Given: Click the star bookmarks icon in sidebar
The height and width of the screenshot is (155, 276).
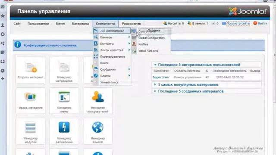Looking at the screenshot, I should pos(3,16).
